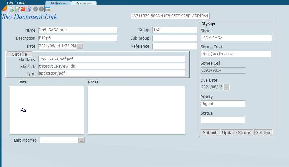
Task: Click the edit record pencil icon
Action: click(x=18, y=9)
